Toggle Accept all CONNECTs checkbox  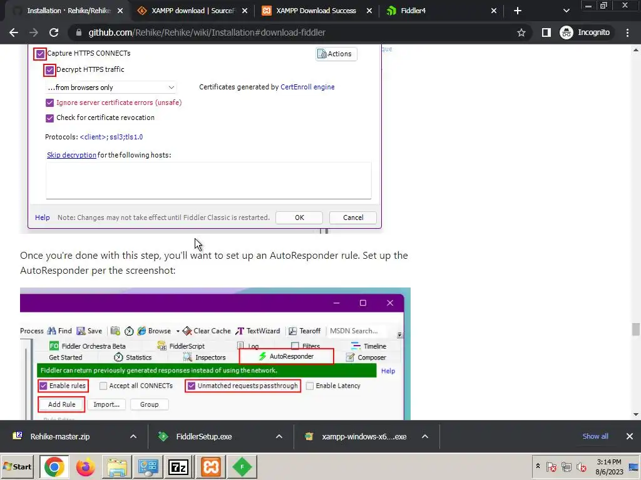click(103, 386)
